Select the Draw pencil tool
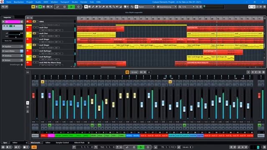 93,7
